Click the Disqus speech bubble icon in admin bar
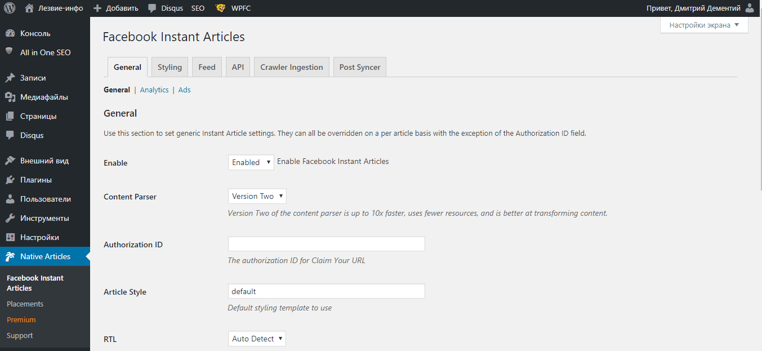This screenshot has height=351, width=762. pos(152,8)
